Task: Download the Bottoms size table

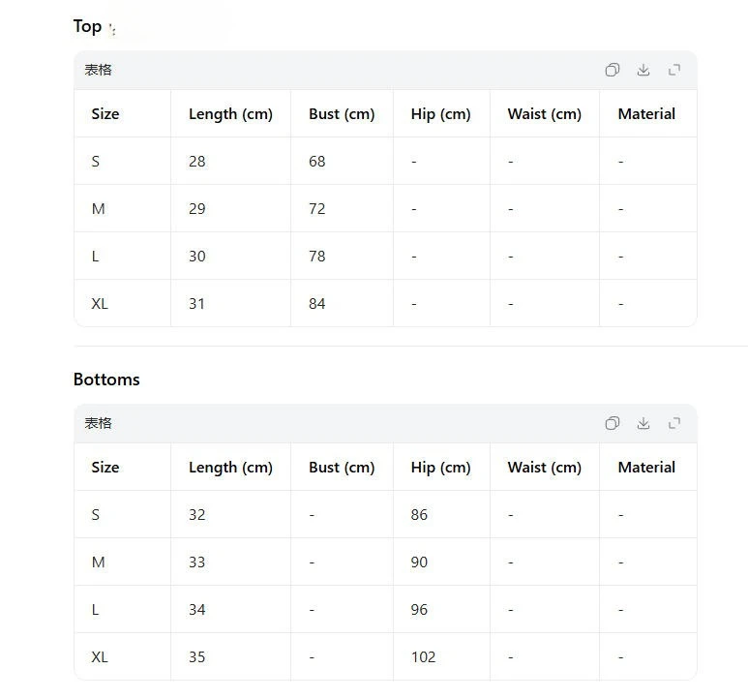Action: click(x=643, y=423)
